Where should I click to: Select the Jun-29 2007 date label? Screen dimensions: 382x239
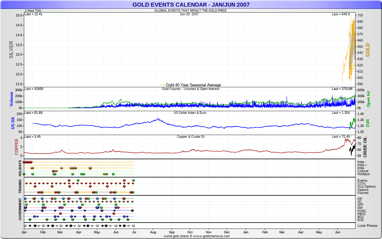point(189,14)
